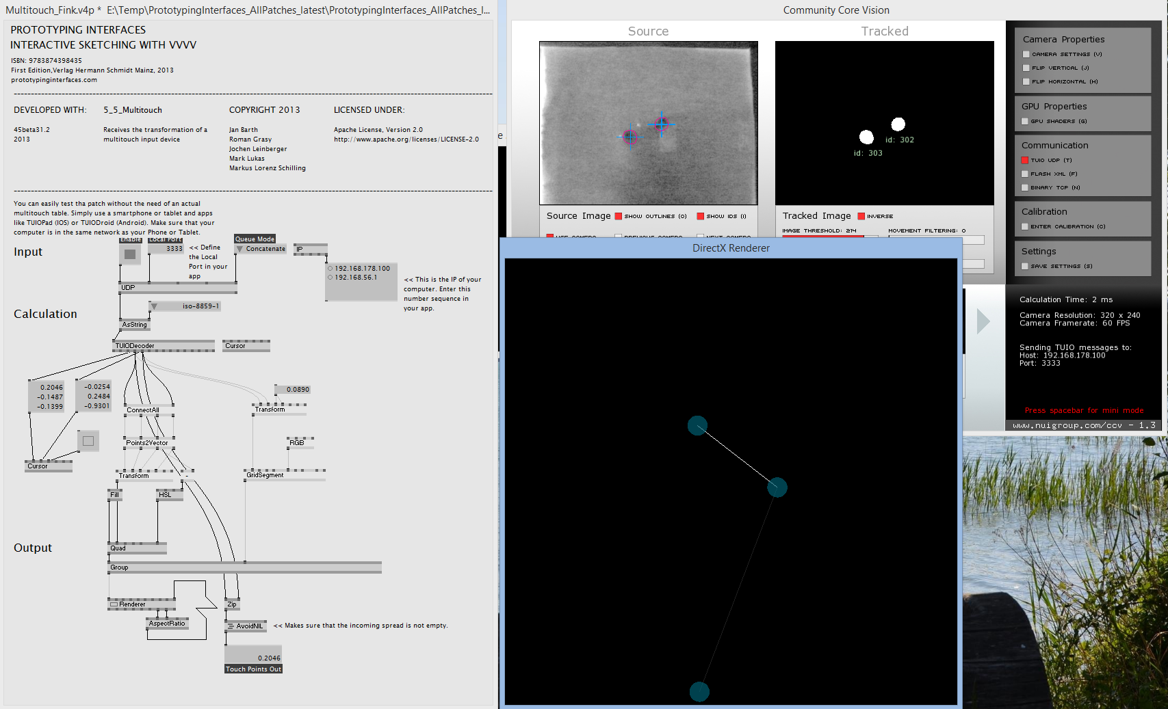The height and width of the screenshot is (709, 1168).
Task: Select the ConnectAll node
Action: pos(142,410)
